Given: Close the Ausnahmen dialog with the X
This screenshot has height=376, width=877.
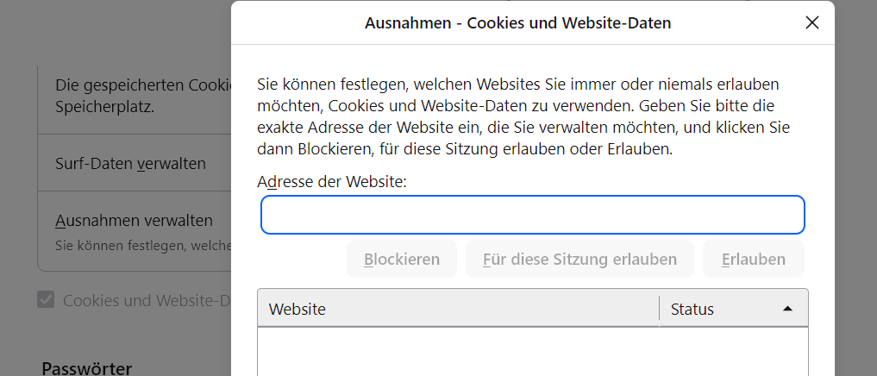Looking at the screenshot, I should [811, 23].
